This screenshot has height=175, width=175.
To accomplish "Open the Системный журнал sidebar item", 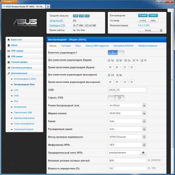I will (23, 129).
